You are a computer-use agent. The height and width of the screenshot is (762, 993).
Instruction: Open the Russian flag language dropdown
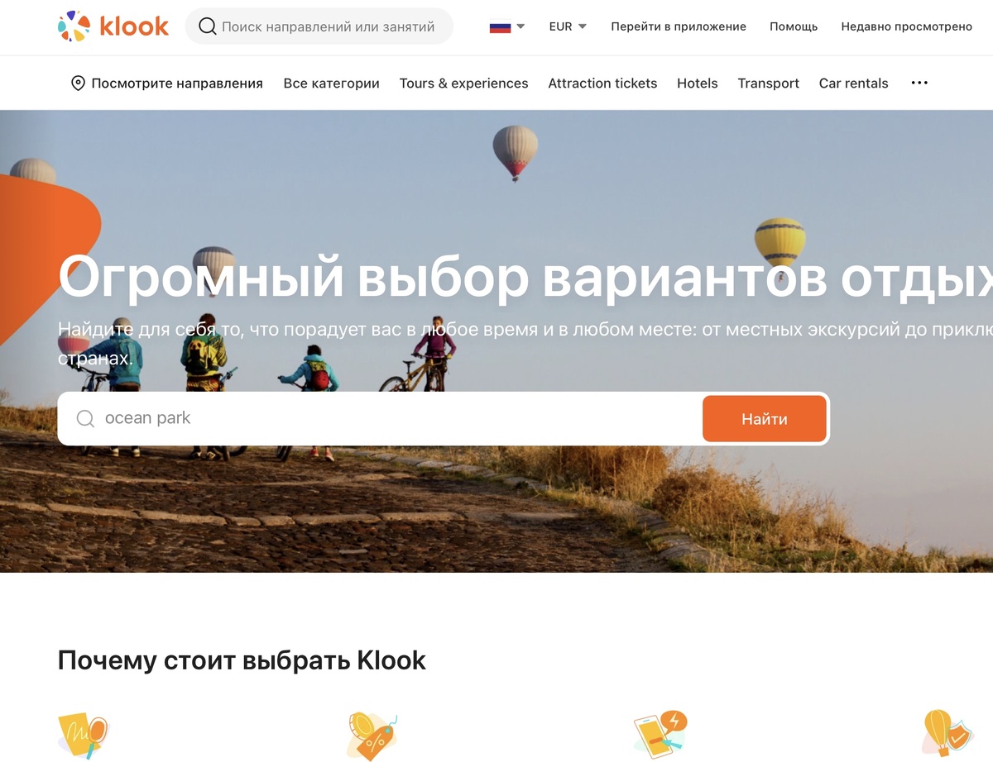[507, 26]
